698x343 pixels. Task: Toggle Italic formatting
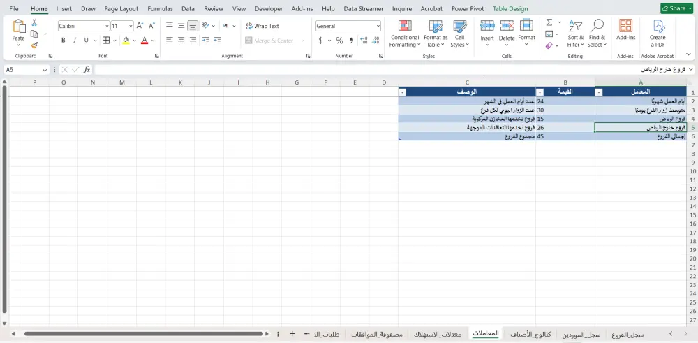75,41
